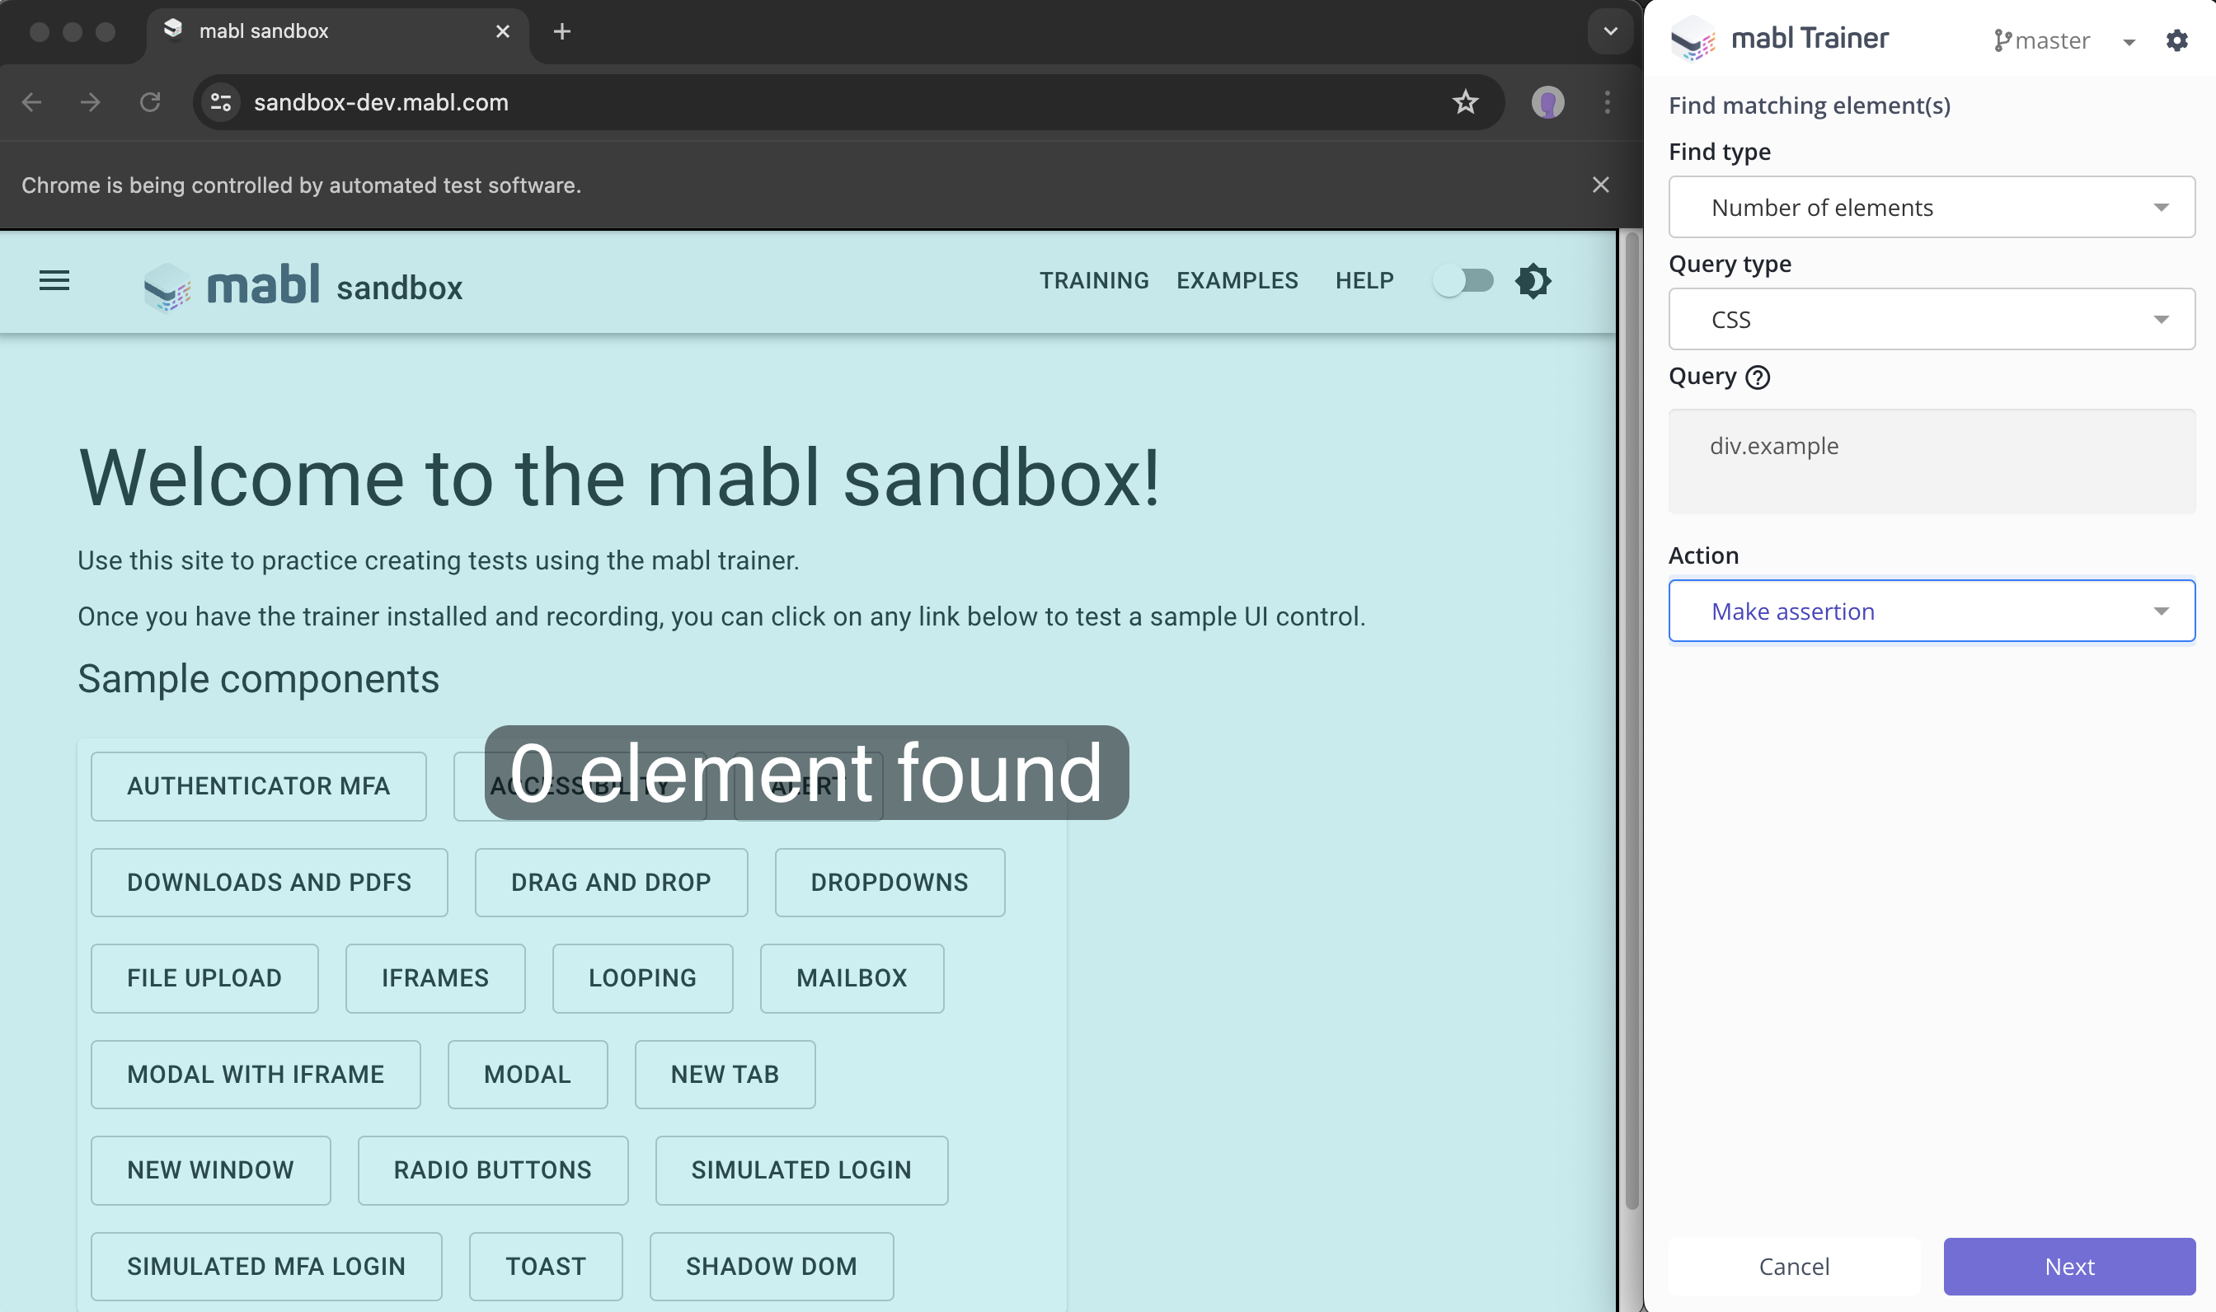Bookmark this page with star icon

click(1465, 102)
